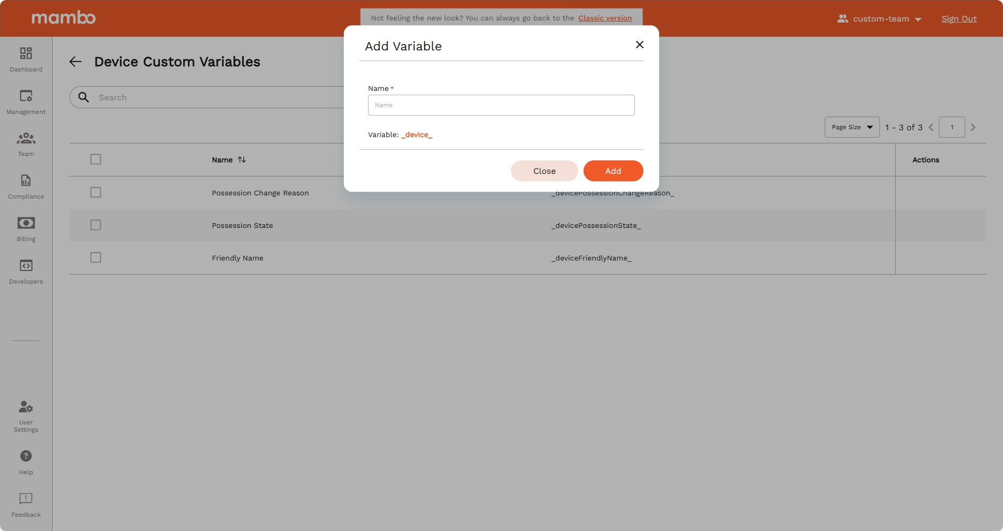The height and width of the screenshot is (531, 1003).
Task: Click inside the Name input field
Action: 501,105
